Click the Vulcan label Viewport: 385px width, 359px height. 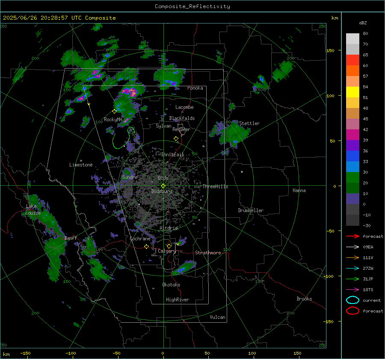(217, 317)
